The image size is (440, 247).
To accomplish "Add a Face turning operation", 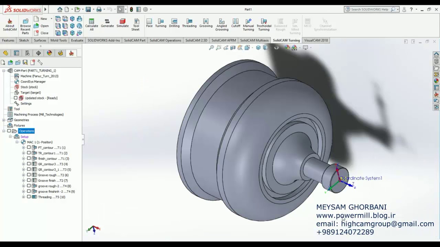I will click(x=149, y=23).
